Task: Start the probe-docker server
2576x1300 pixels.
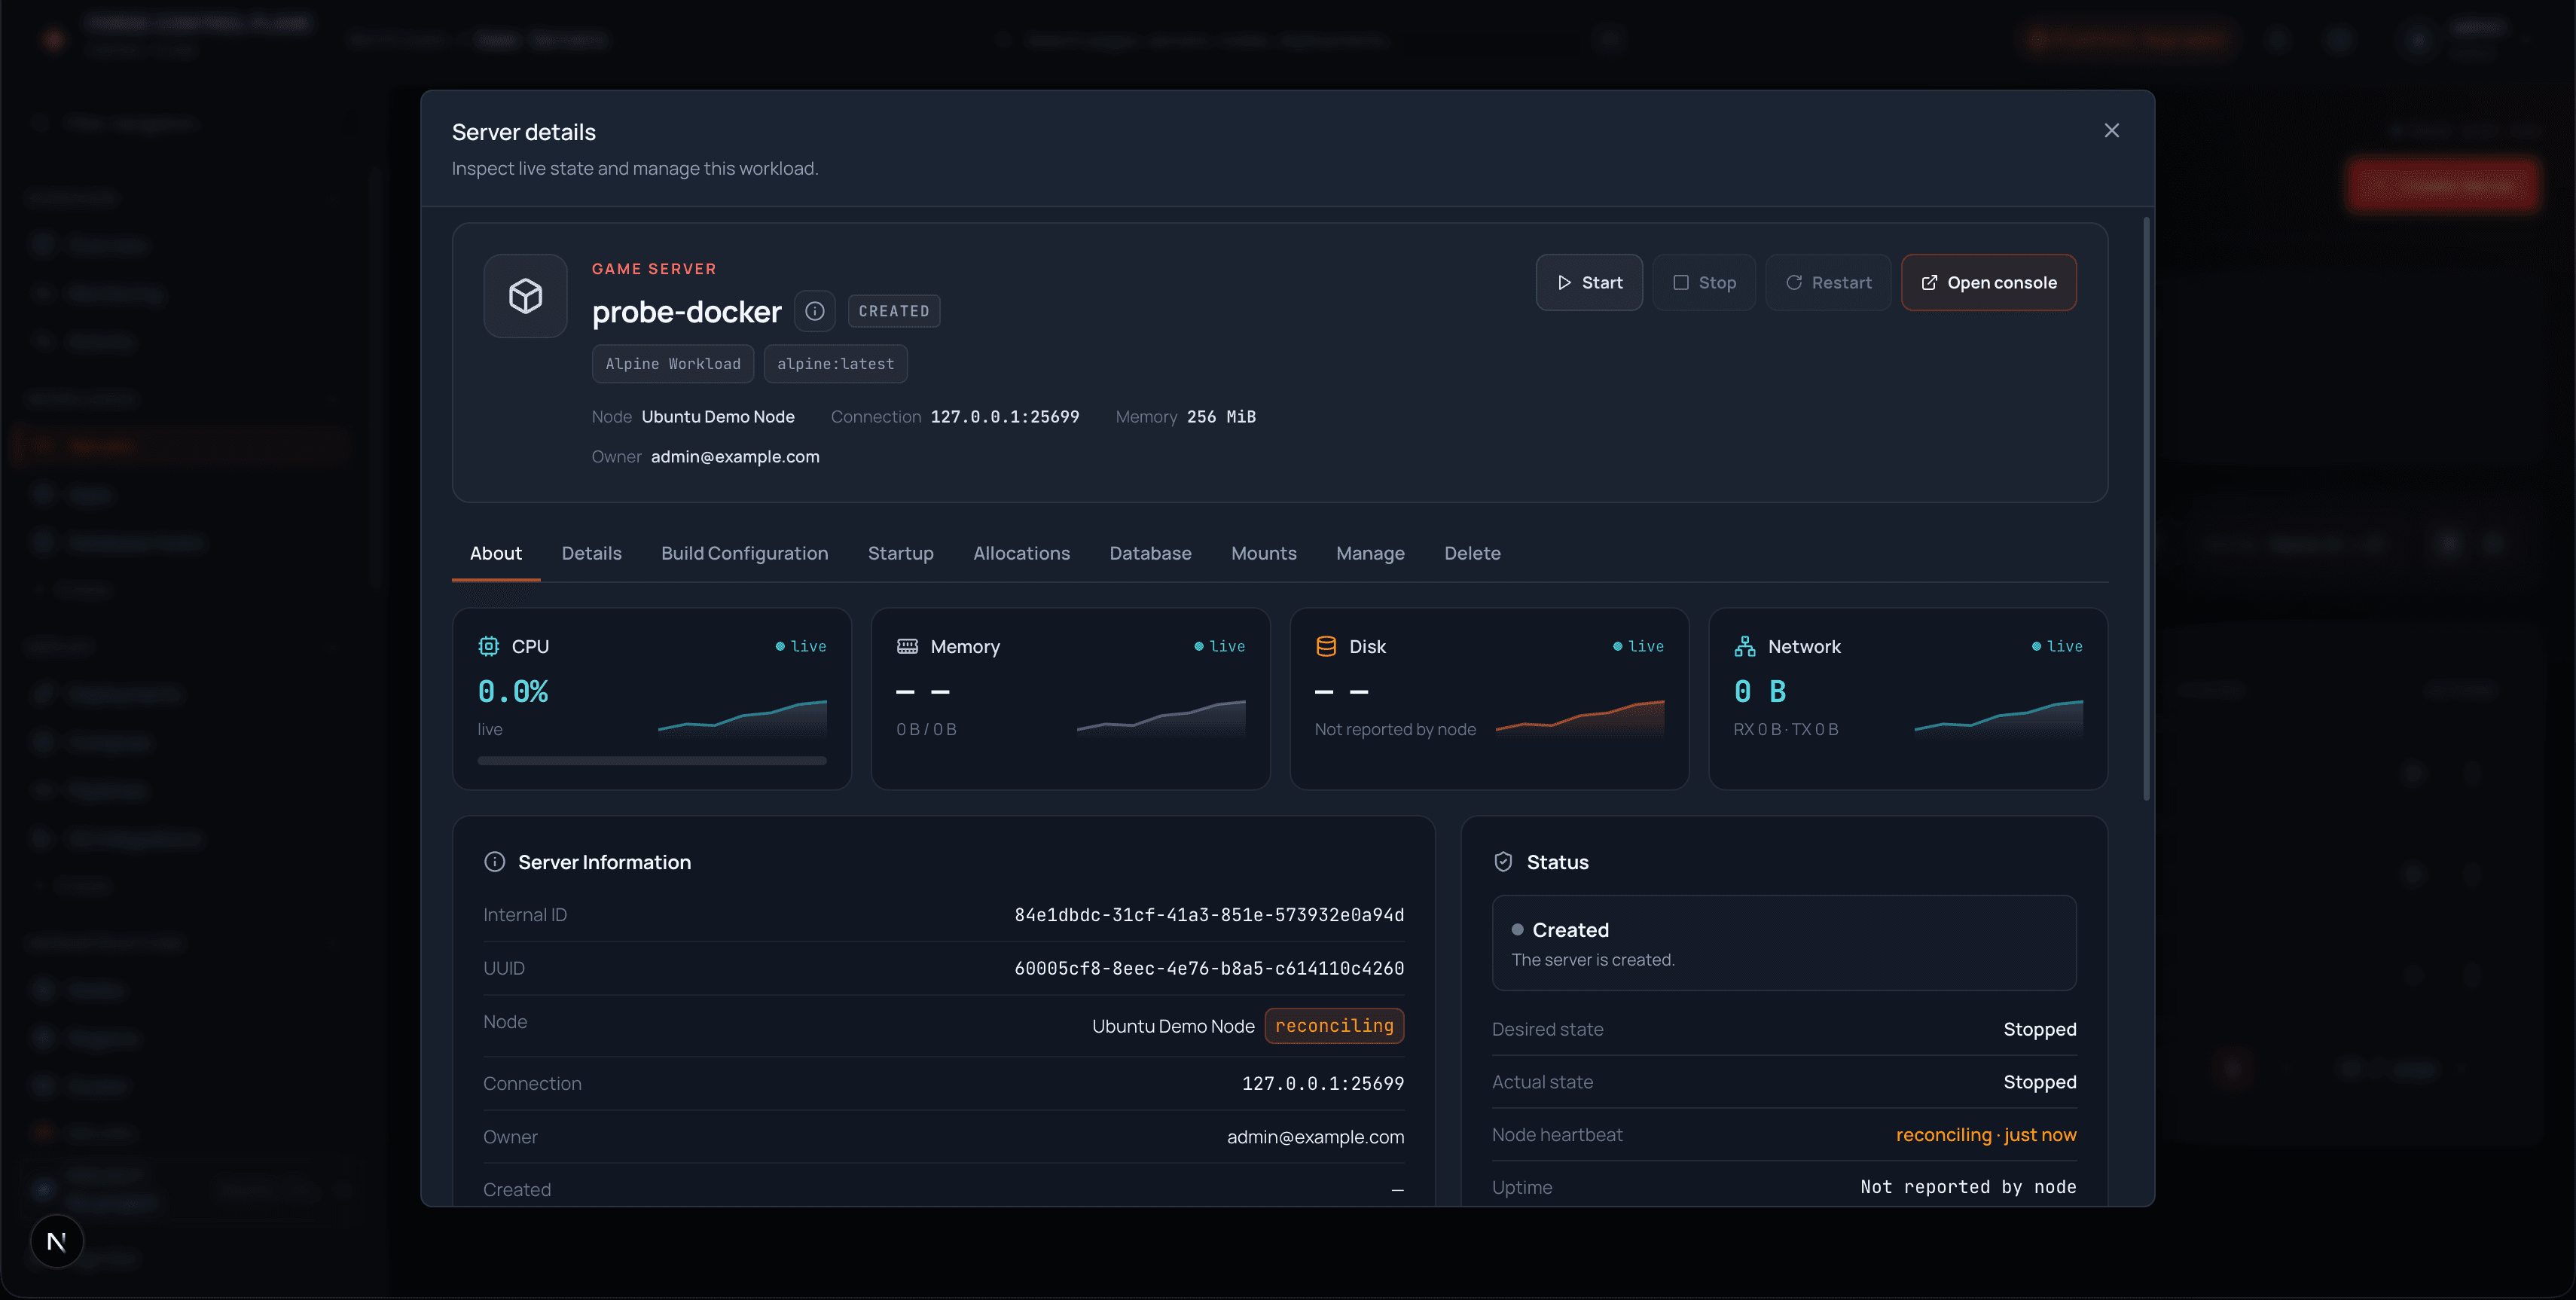Action: 1589,283
